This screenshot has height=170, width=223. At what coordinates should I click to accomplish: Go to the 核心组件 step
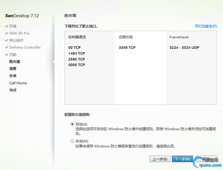point(16,40)
